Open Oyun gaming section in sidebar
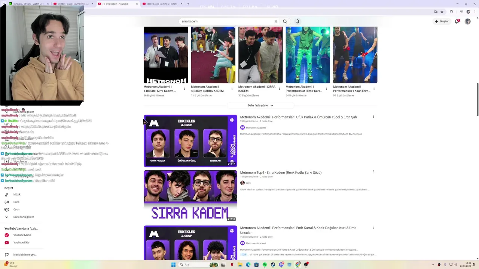Screen dimensions: 479x269 point(16,210)
